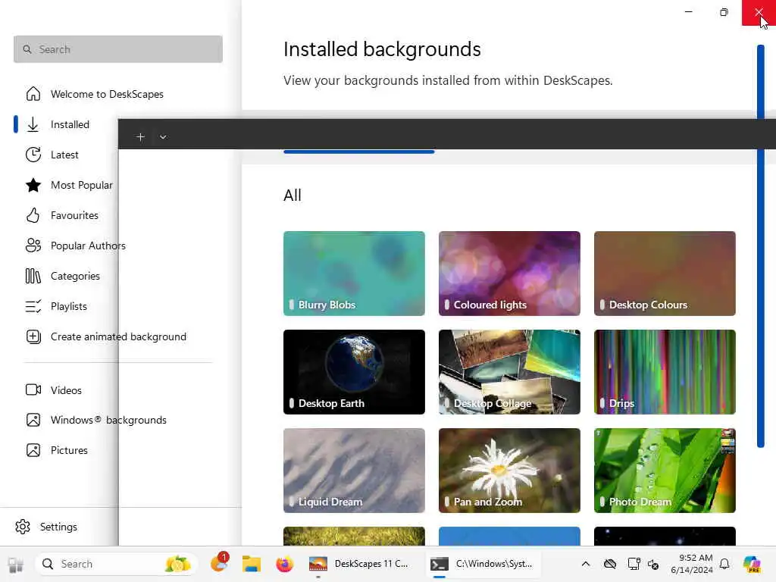
Task: Open the Welcome to DeskScapes home icon
Action: pos(33,93)
